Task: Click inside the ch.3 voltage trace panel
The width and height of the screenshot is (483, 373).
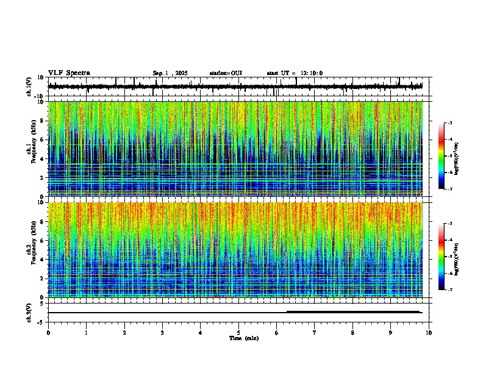Action: [238, 313]
